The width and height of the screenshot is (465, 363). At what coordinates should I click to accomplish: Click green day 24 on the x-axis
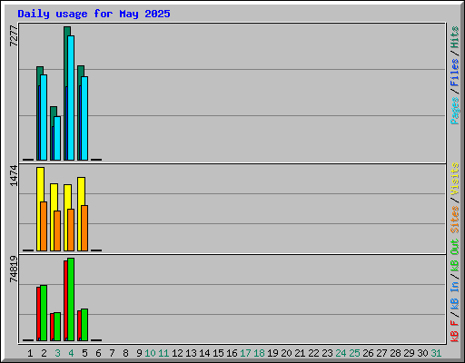pyautogui.click(x=341, y=353)
